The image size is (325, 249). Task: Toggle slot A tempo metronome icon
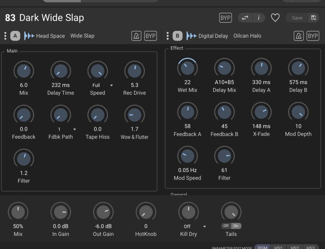[136, 36]
